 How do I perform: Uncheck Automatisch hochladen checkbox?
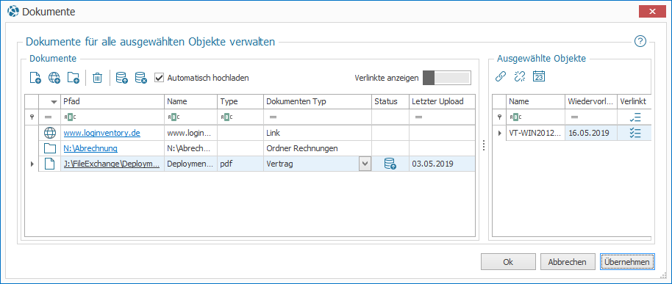click(x=159, y=78)
